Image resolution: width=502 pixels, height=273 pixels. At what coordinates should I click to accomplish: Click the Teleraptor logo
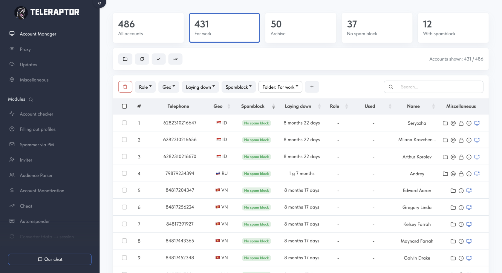[47, 12]
